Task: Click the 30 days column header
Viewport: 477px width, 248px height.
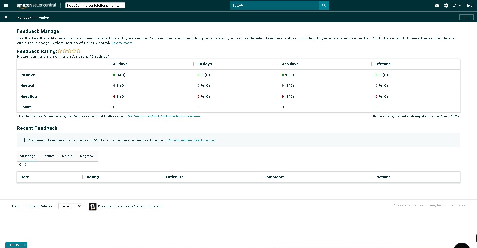Action: click(120, 64)
